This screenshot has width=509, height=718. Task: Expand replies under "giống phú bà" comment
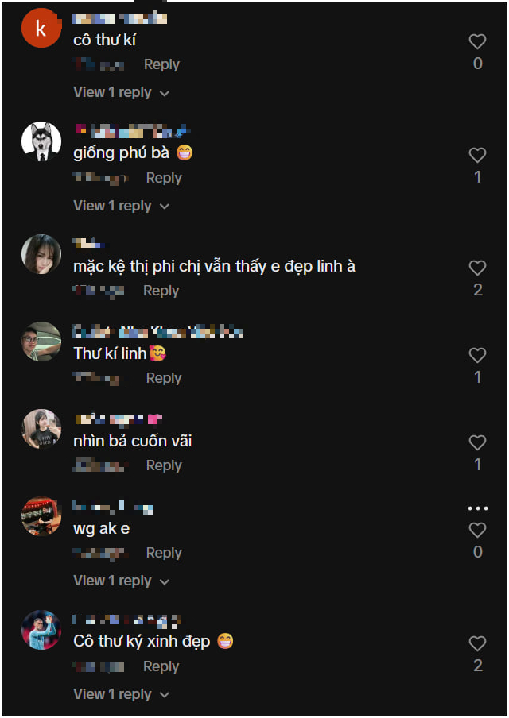coord(121,206)
